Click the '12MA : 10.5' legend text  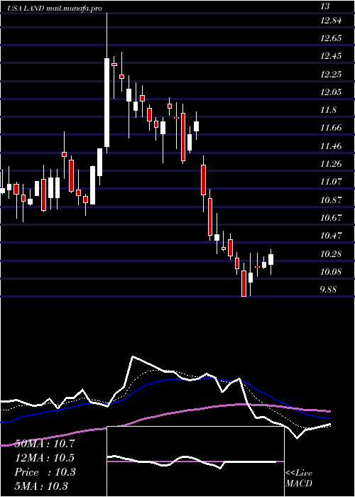coord(44,458)
